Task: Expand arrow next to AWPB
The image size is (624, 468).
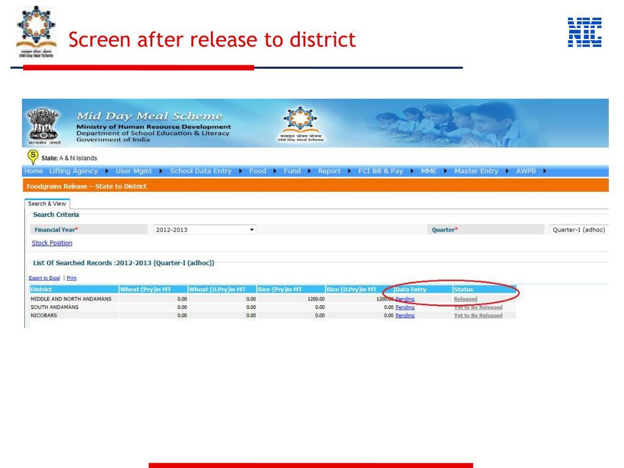Action: 544,171
